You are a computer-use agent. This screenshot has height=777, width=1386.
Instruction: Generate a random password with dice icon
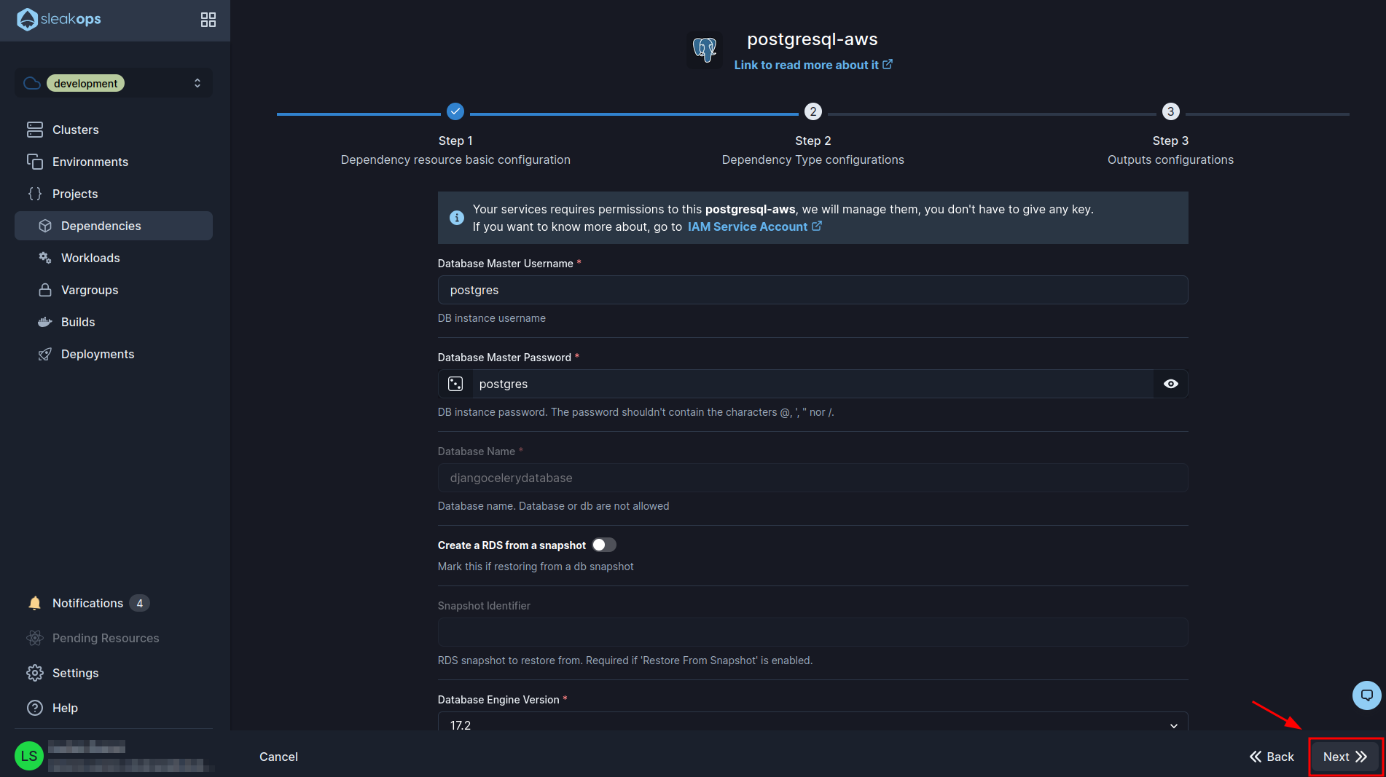click(x=455, y=384)
